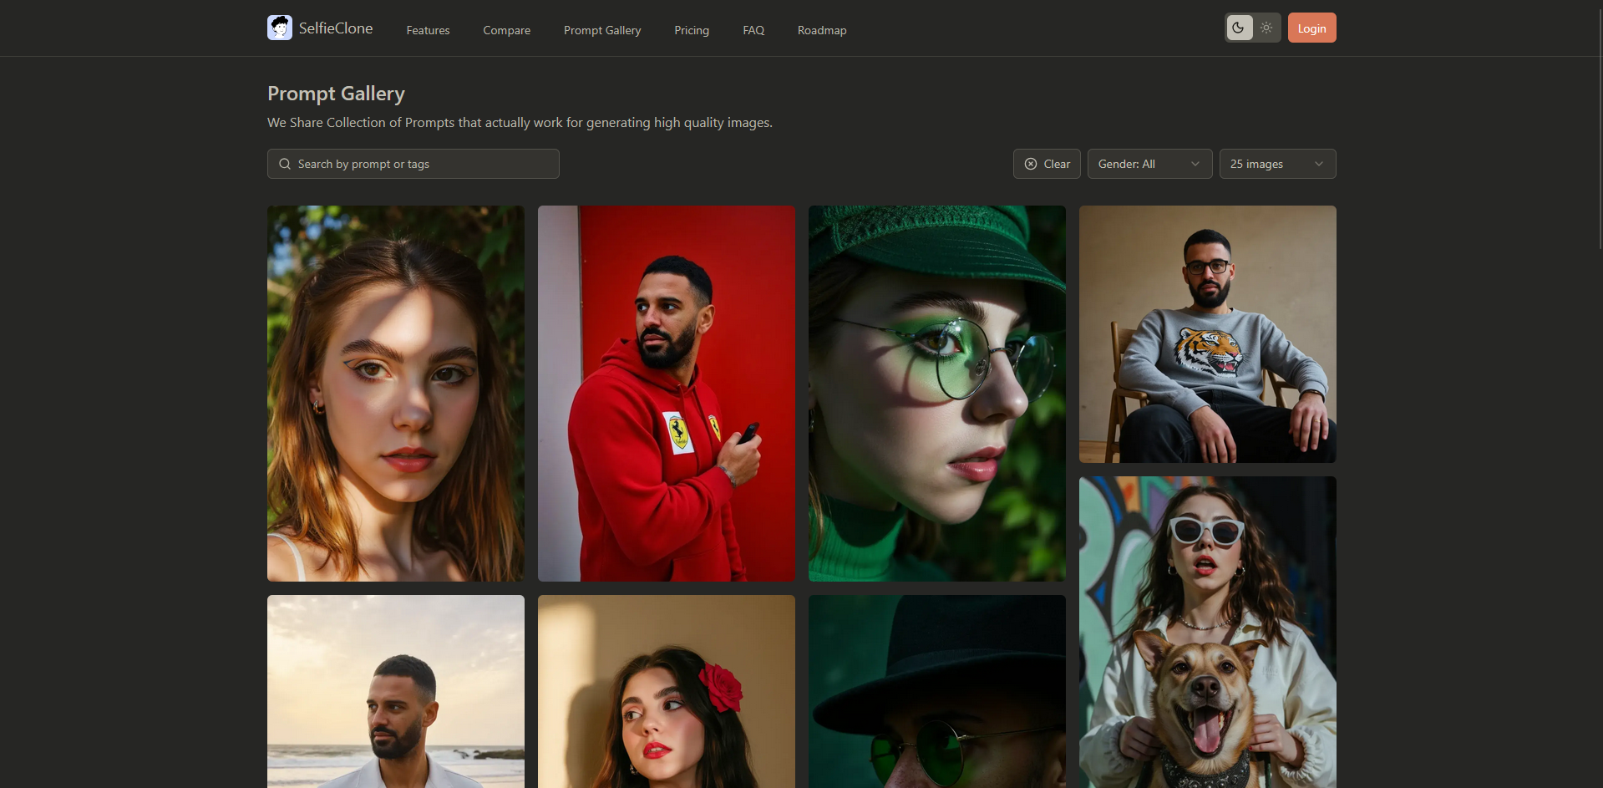The width and height of the screenshot is (1603, 788).
Task: Go to the Compare page
Action: [506, 30]
